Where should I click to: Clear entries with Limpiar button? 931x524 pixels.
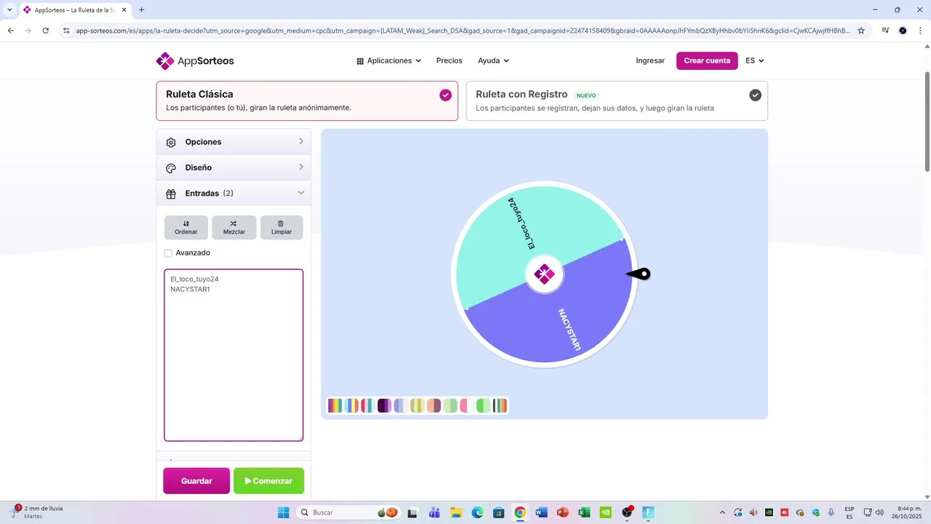coord(281,228)
